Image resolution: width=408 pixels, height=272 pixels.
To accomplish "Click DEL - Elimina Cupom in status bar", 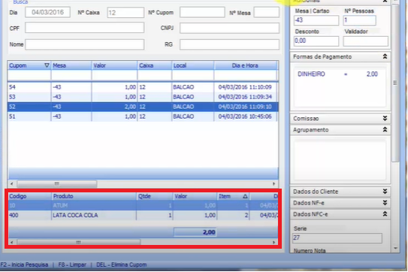I will click(122, 264).
